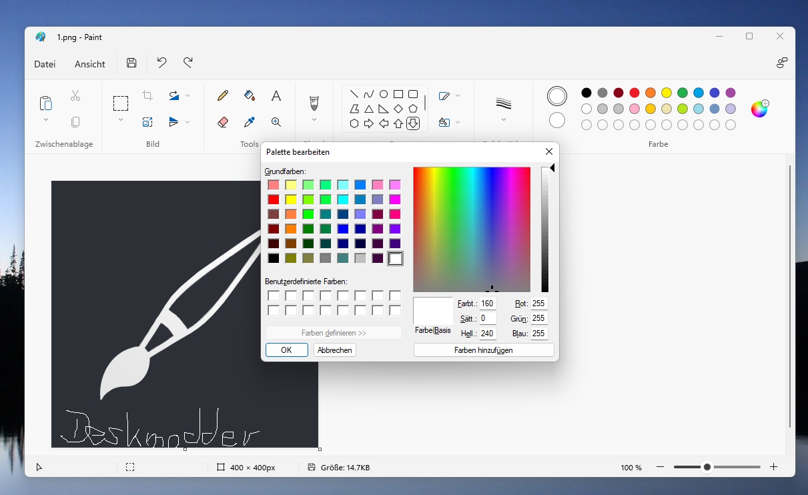Click the Rot value field
Image resolution: width=808 pixels, height=495 pixels.
(539, 304)
